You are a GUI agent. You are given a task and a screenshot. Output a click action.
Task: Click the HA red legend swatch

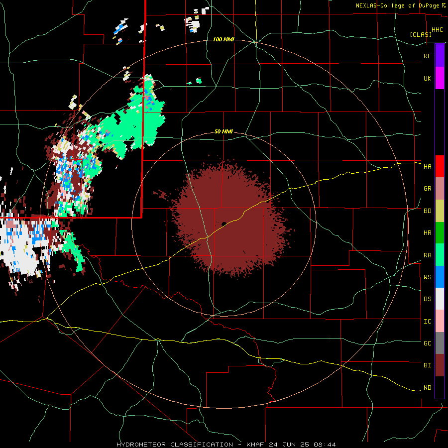440,166
